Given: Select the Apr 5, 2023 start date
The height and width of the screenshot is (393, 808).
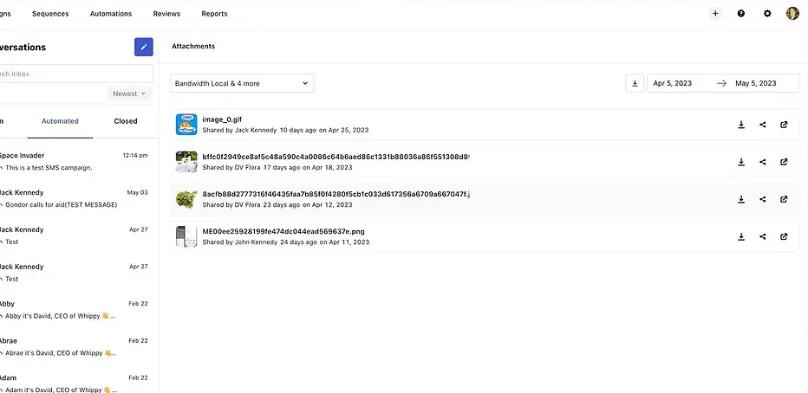Looking at the screenshot, I should pyautogui.click(x=673, y=83).
